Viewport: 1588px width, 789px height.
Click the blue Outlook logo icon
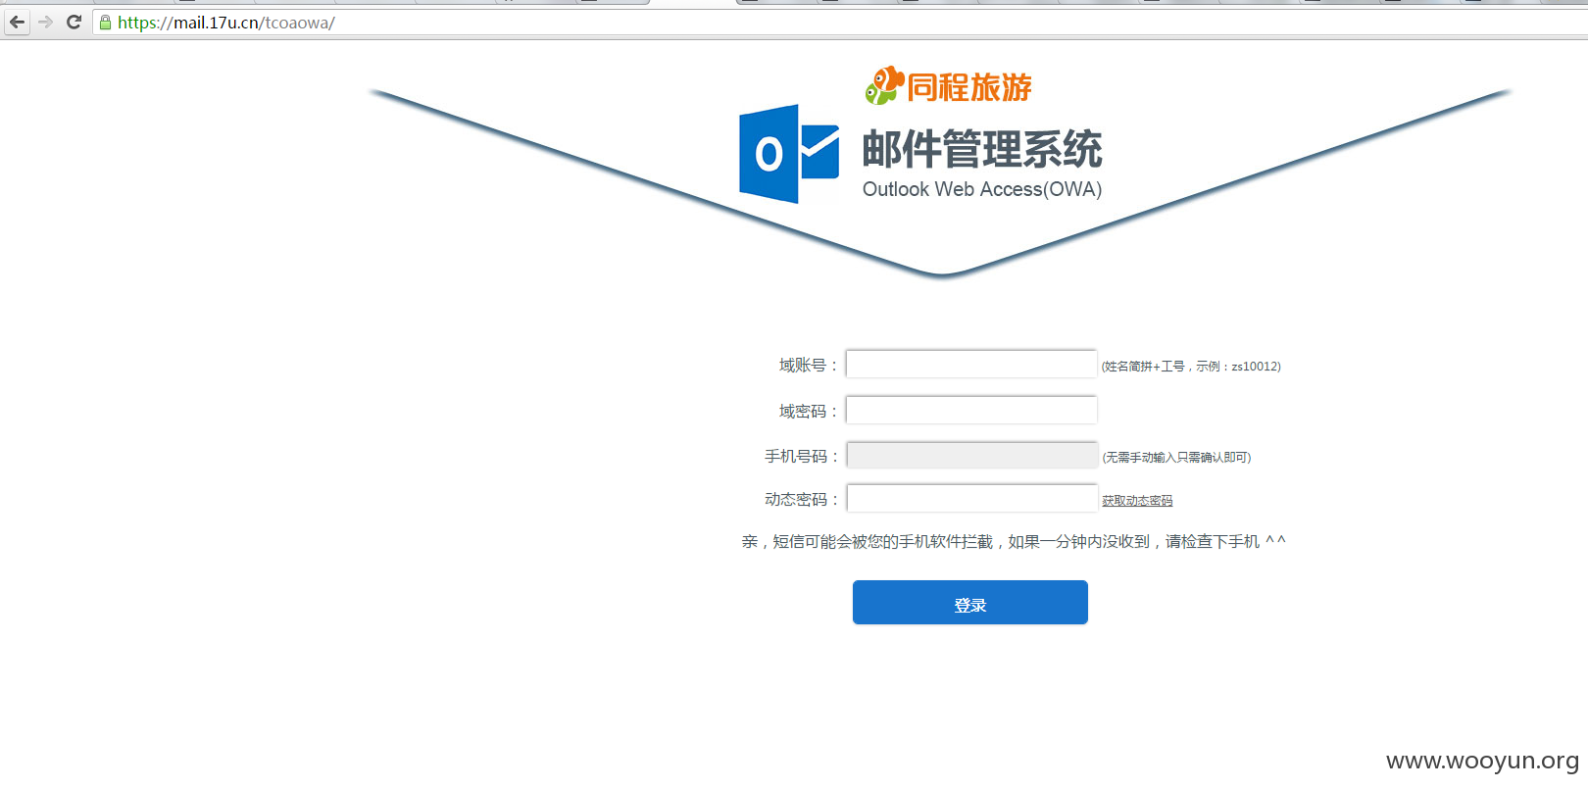789,154
